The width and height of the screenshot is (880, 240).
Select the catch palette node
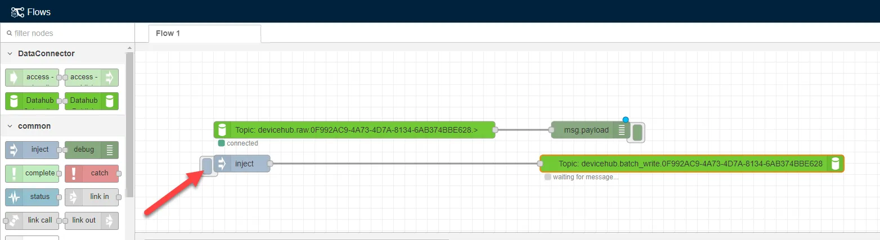92,174
